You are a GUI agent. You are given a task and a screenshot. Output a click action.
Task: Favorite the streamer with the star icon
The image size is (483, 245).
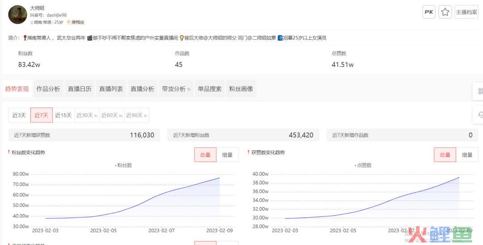pos(445,12)
